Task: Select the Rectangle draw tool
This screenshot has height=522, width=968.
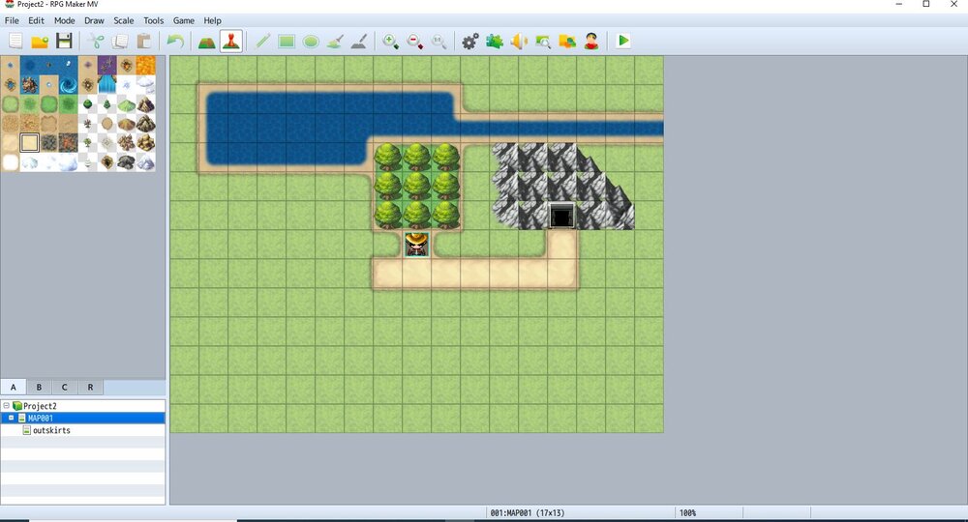Action: click(287, 42)
